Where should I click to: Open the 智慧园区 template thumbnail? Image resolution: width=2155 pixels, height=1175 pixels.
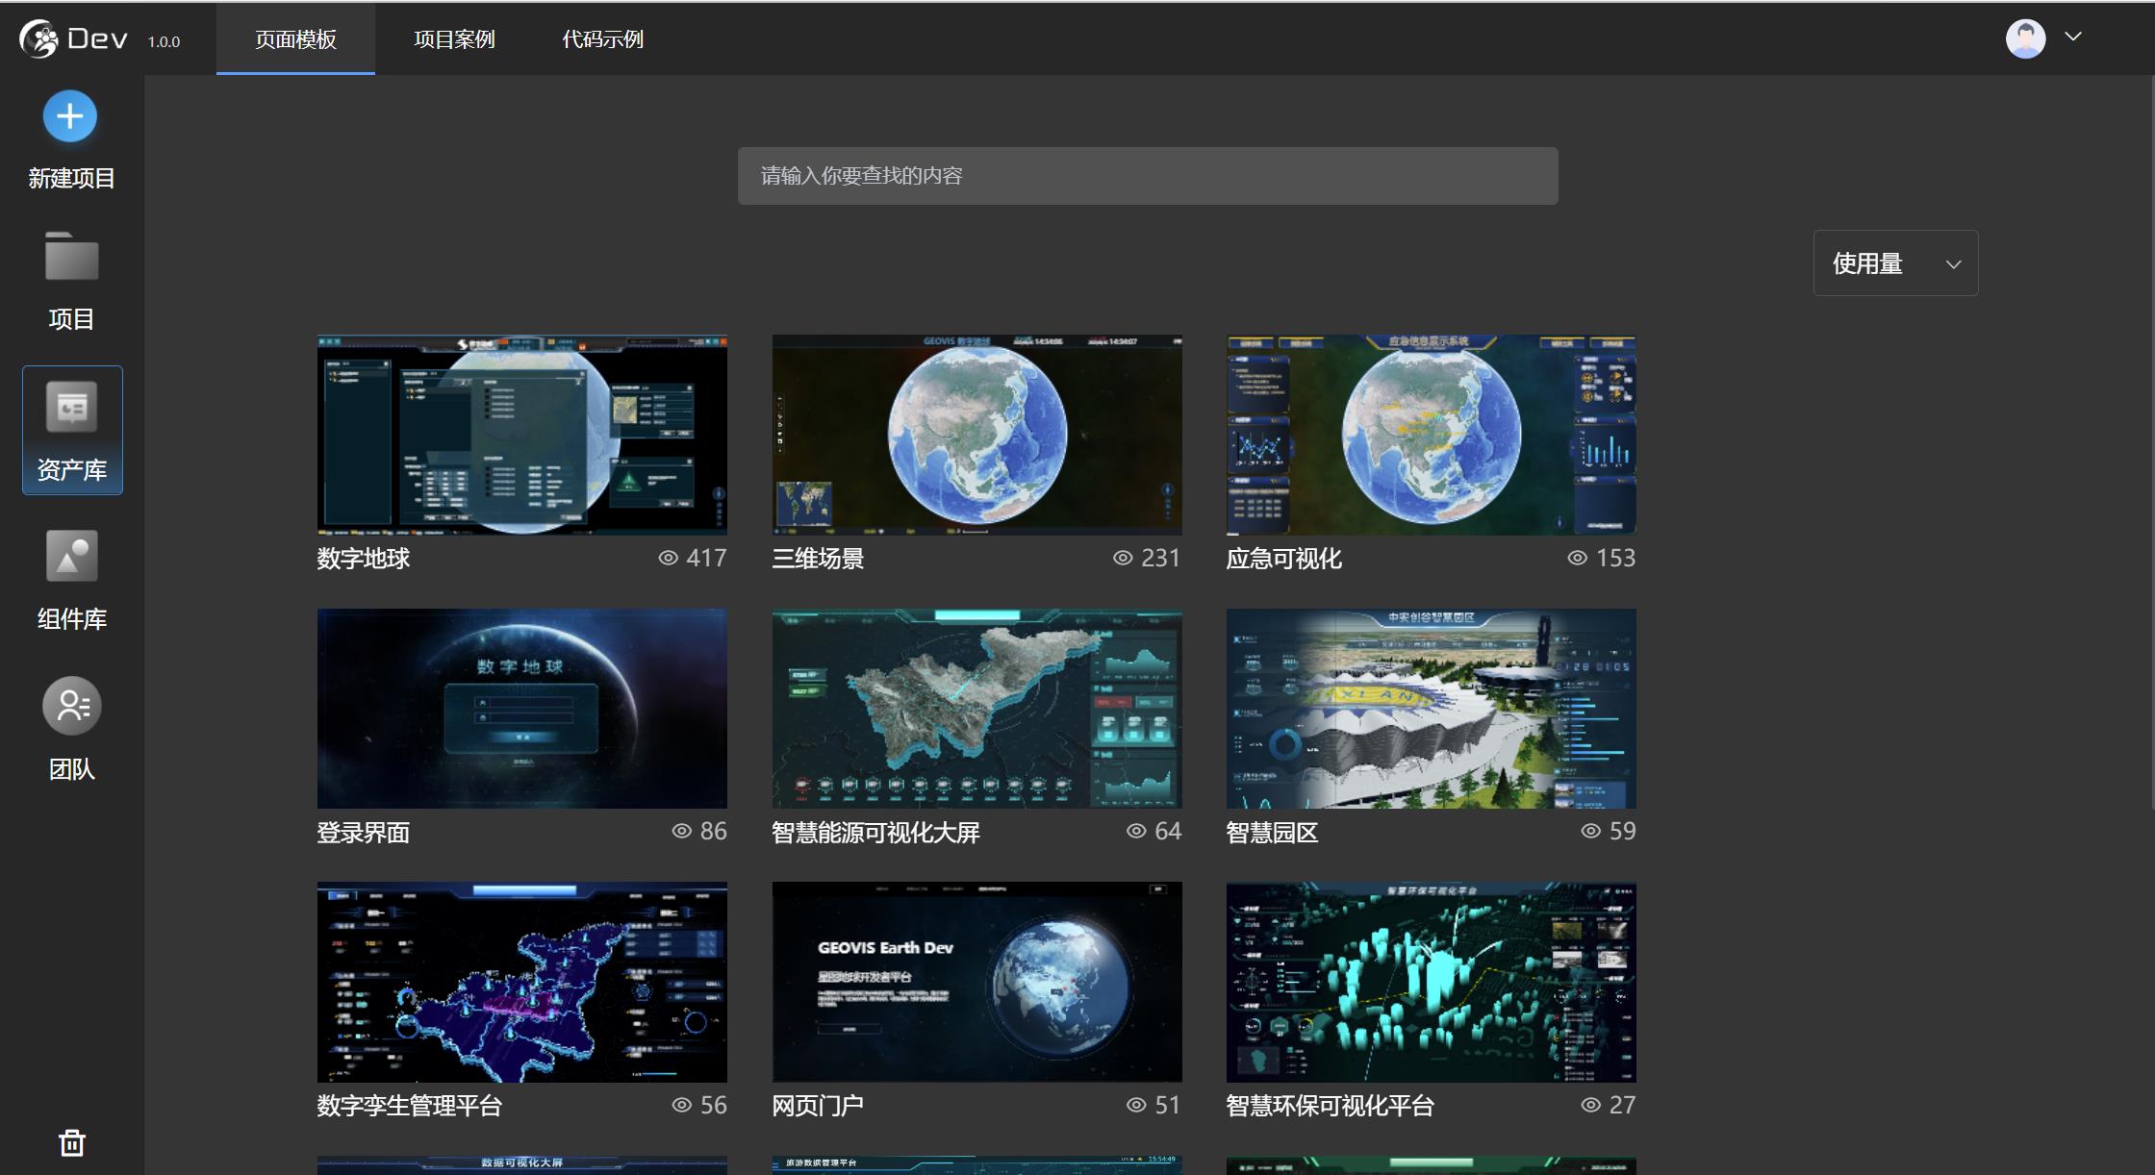click(1431, 708)
